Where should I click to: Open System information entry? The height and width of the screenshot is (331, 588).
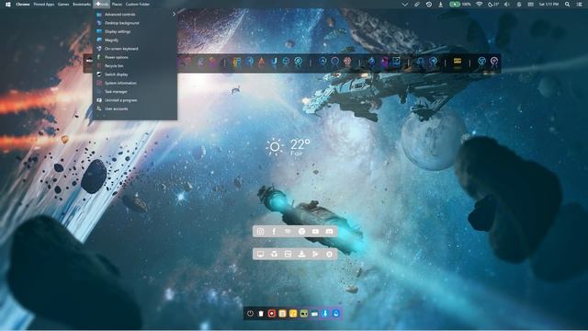click(x=135, y=83)
